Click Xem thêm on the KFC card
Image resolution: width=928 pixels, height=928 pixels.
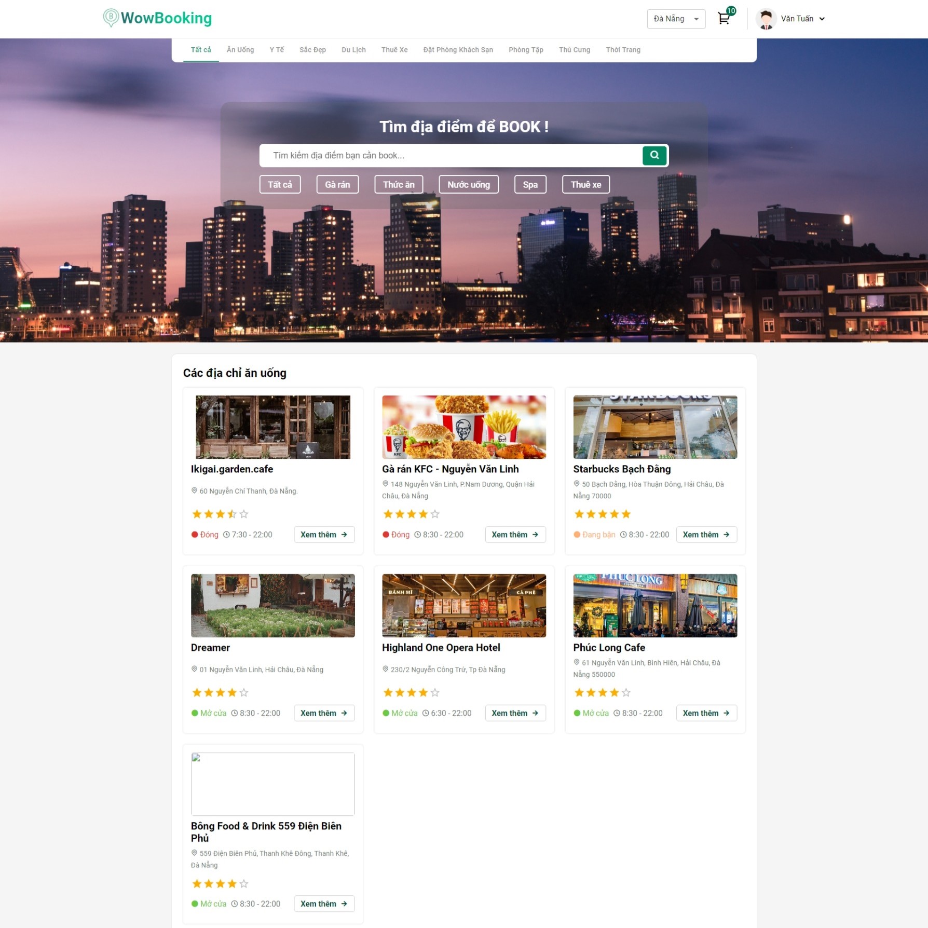point(515,535)
